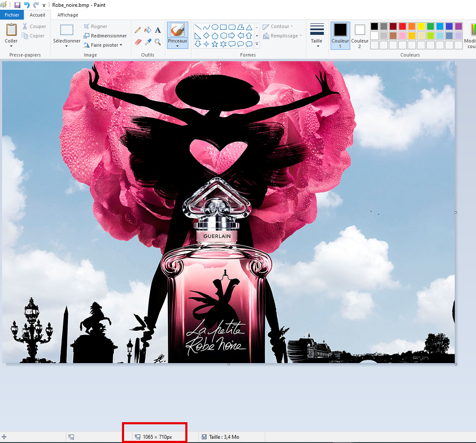Select the Couleur 2 box

[360, 36]
